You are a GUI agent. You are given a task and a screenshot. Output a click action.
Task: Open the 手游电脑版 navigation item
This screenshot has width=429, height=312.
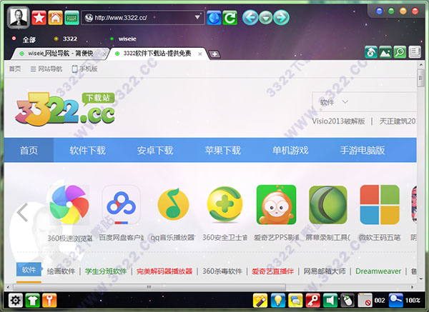[x=363, y=150]
